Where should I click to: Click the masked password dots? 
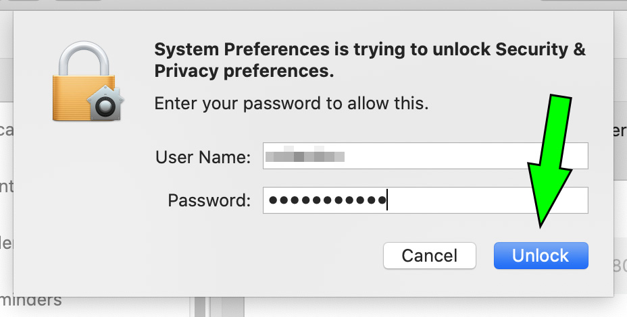[x=327, y=200]
